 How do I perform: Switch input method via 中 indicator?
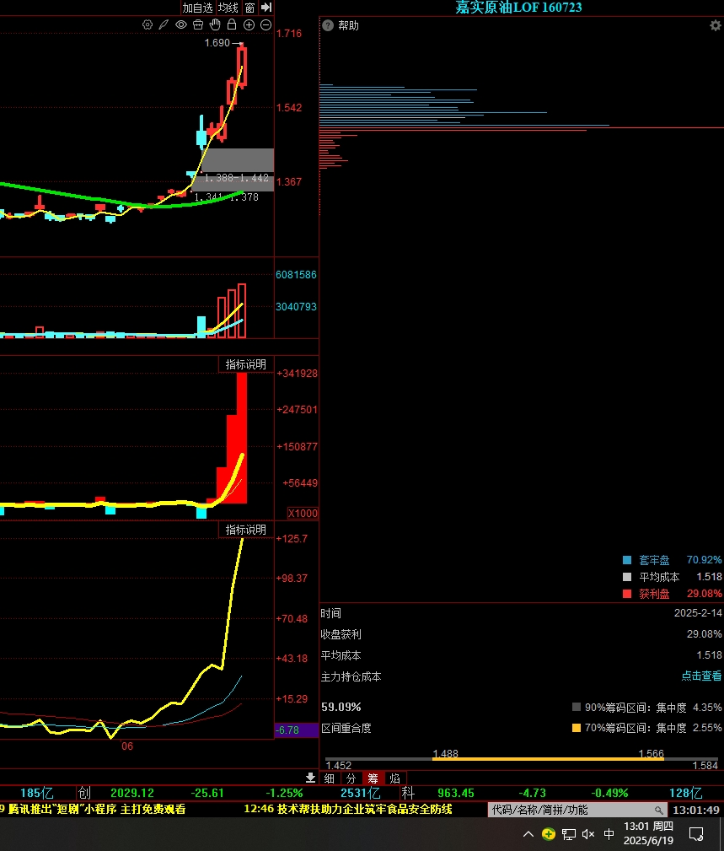click(609, 833)
